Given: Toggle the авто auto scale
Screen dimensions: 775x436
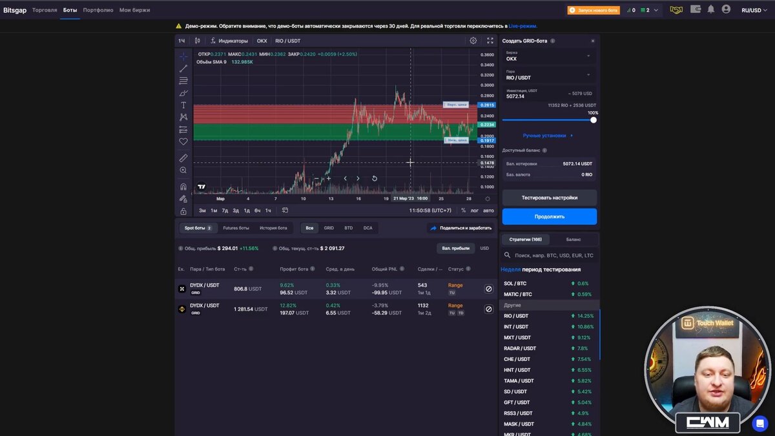Looking at the screenshot, I should (489, 210).
